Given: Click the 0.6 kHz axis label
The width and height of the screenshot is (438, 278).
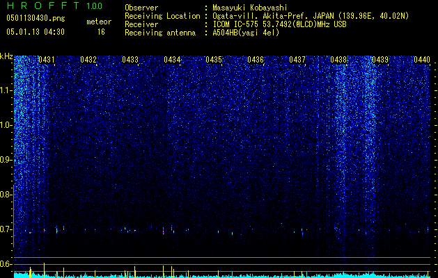Looking at the screenshot, I should (x=6, y=264).
